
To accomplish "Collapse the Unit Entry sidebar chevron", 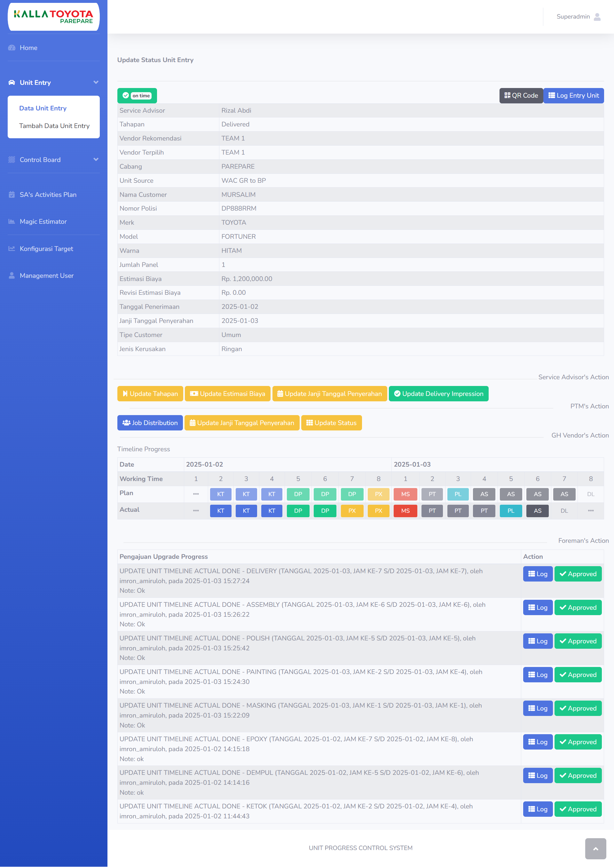I will click(96, 83).
